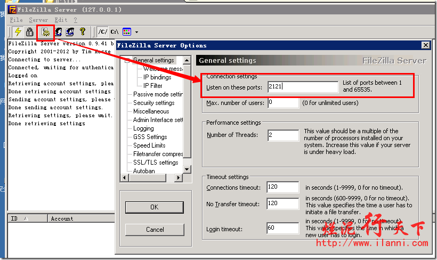Select Security settings tree item
437x260 pixels.
[154, 103]
